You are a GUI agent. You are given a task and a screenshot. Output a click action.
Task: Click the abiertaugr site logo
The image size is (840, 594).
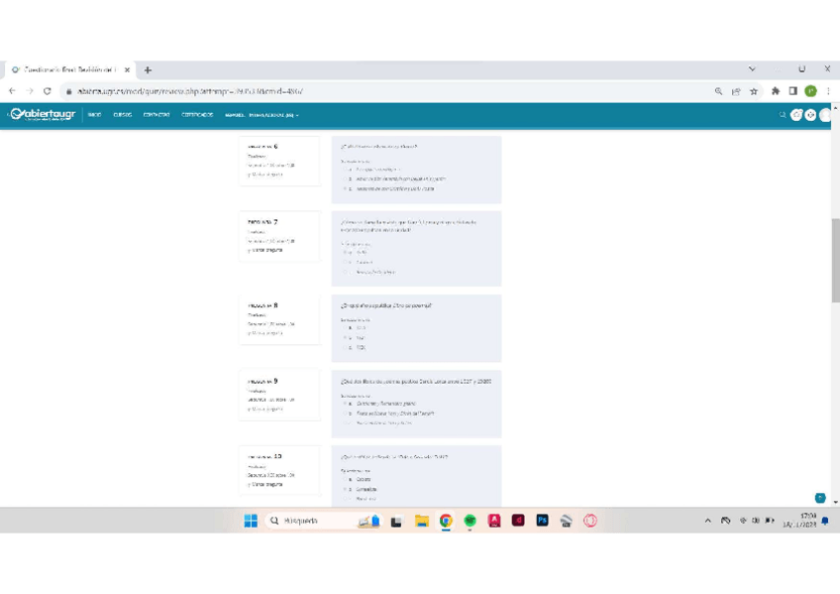[43, 114]
